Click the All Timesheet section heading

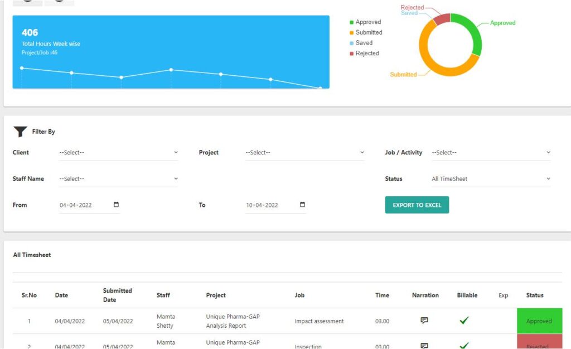32,255
